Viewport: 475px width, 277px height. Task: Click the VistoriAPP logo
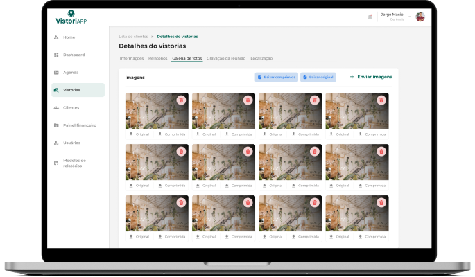71,17
